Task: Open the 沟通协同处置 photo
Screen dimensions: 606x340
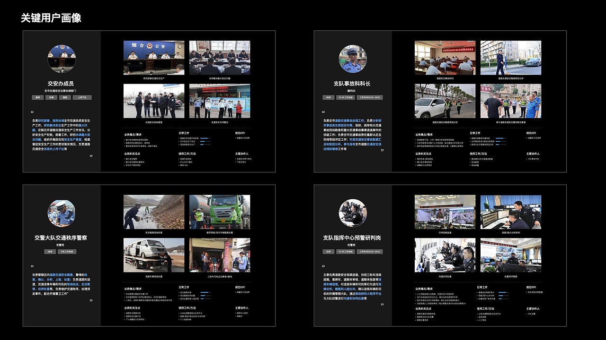Action: point(445,255)
